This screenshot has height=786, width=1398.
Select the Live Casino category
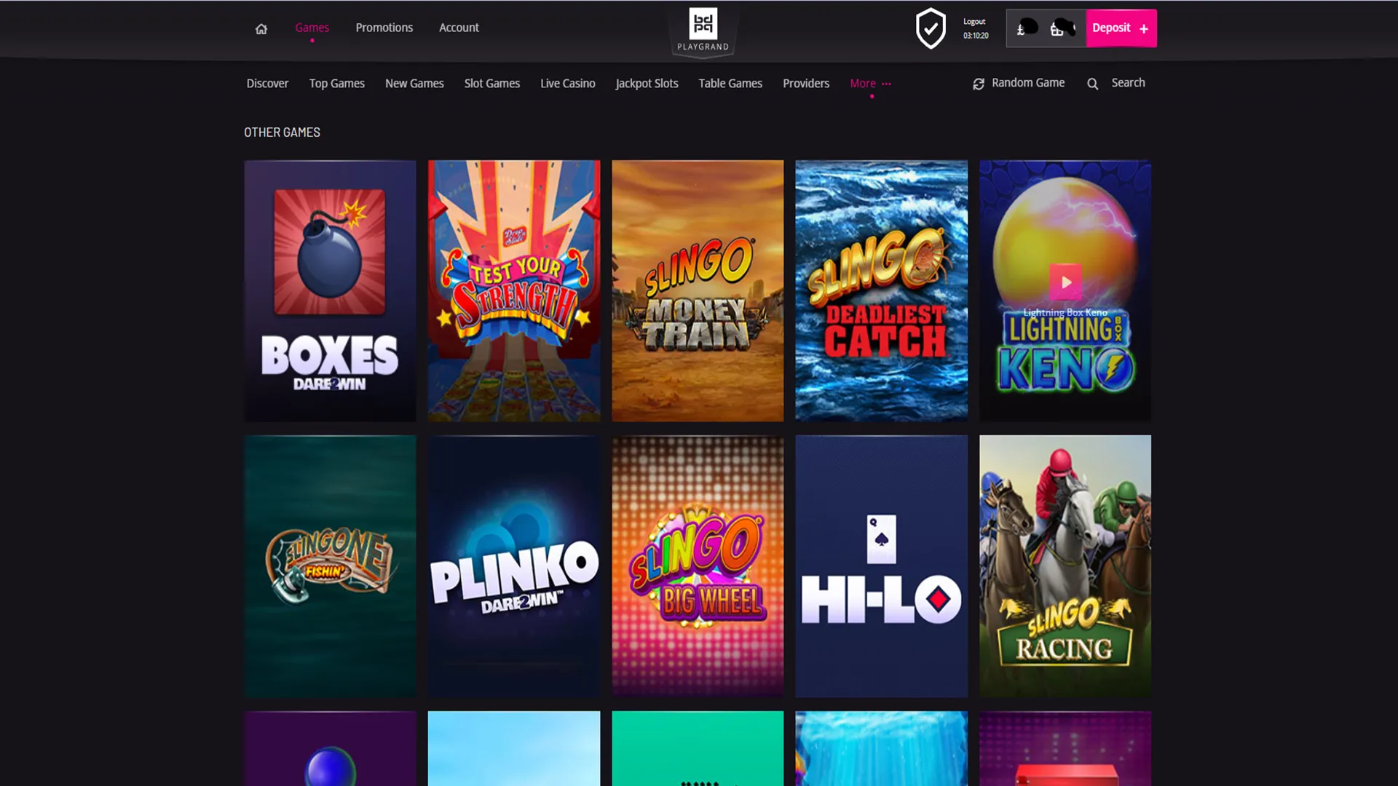click(567, 83)
